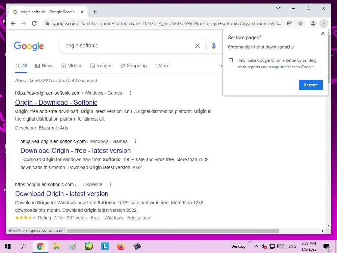Viewport: 337px width, 253px height.
Task: Open taskbar search magnifier
Action: (x=24, y=246)
